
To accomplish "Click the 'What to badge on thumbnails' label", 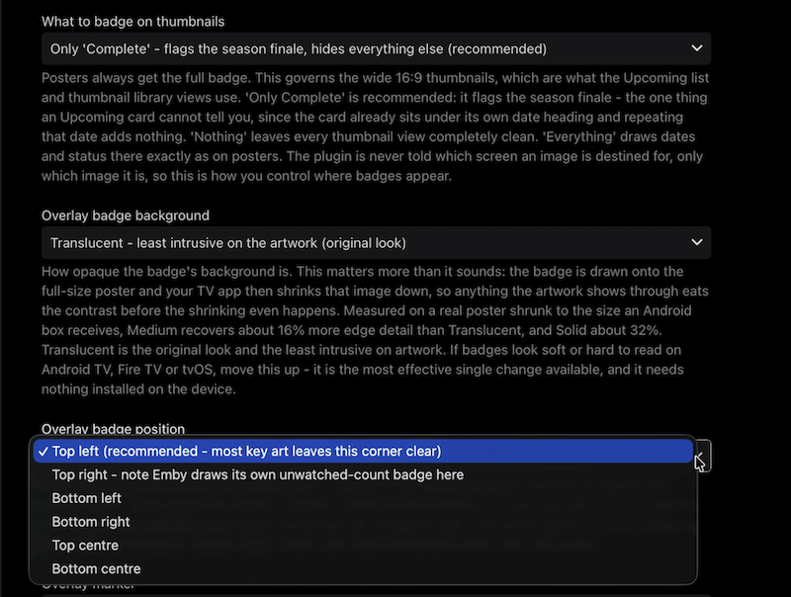I will pyautogui.click(x=133, y=22).
